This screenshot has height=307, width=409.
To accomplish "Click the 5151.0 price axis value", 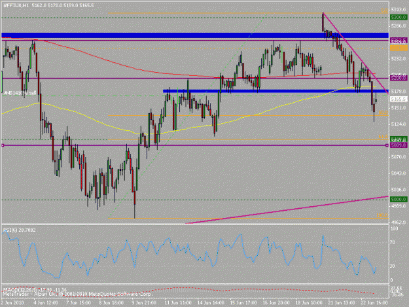I will 399,108.
